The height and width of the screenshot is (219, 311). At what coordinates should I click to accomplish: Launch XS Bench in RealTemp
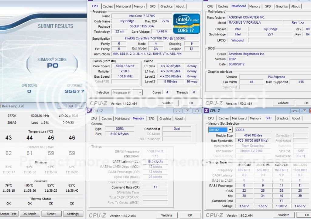pyautogui.click(x=30, y=214)
